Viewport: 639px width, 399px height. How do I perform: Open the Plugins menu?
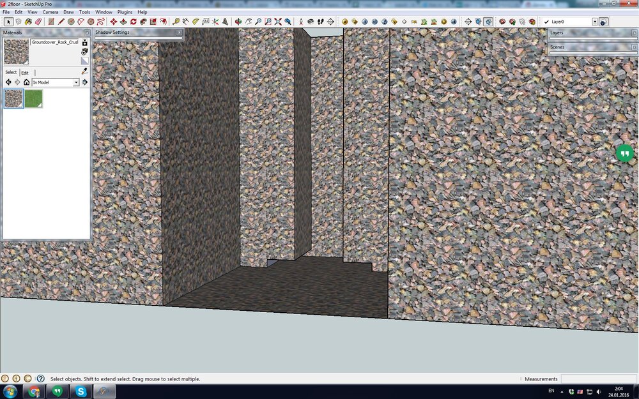pyautogui.click(x=124, y=12)
